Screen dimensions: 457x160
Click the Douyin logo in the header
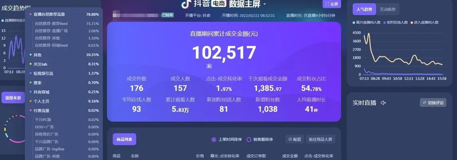[x=186, y=4]
